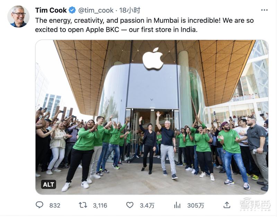Click the share upload icon

227,205
